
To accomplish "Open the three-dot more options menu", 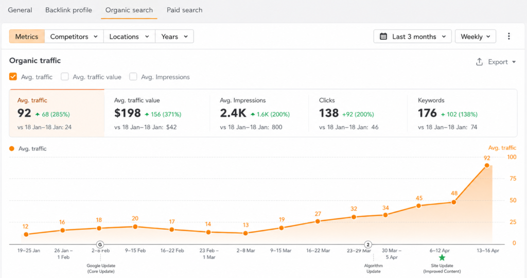I will 508,37.
